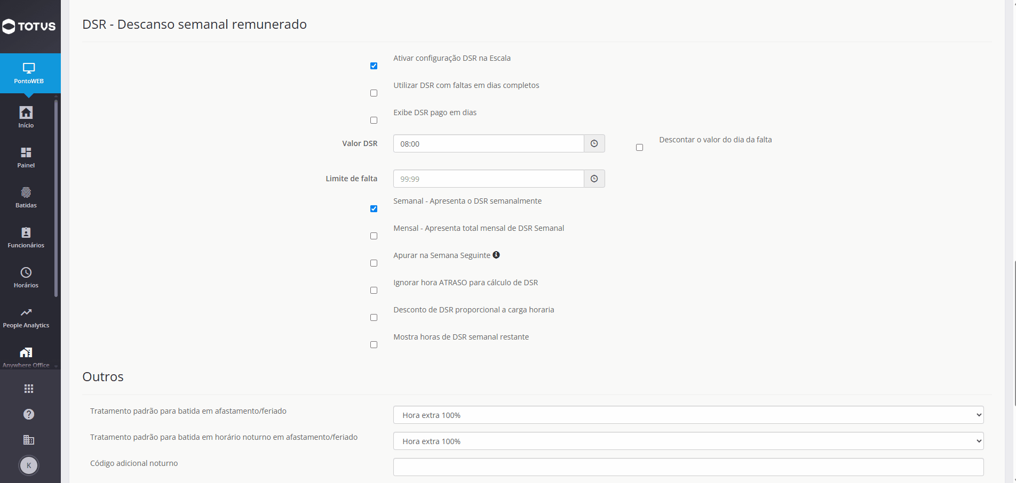
Task: Open Batidas fingerprint menu
Action: coord(26,197)
